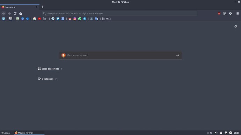Open the Apps! menu in the taskbar
Viewport: 241px width, 135px height.
point(6,133)
